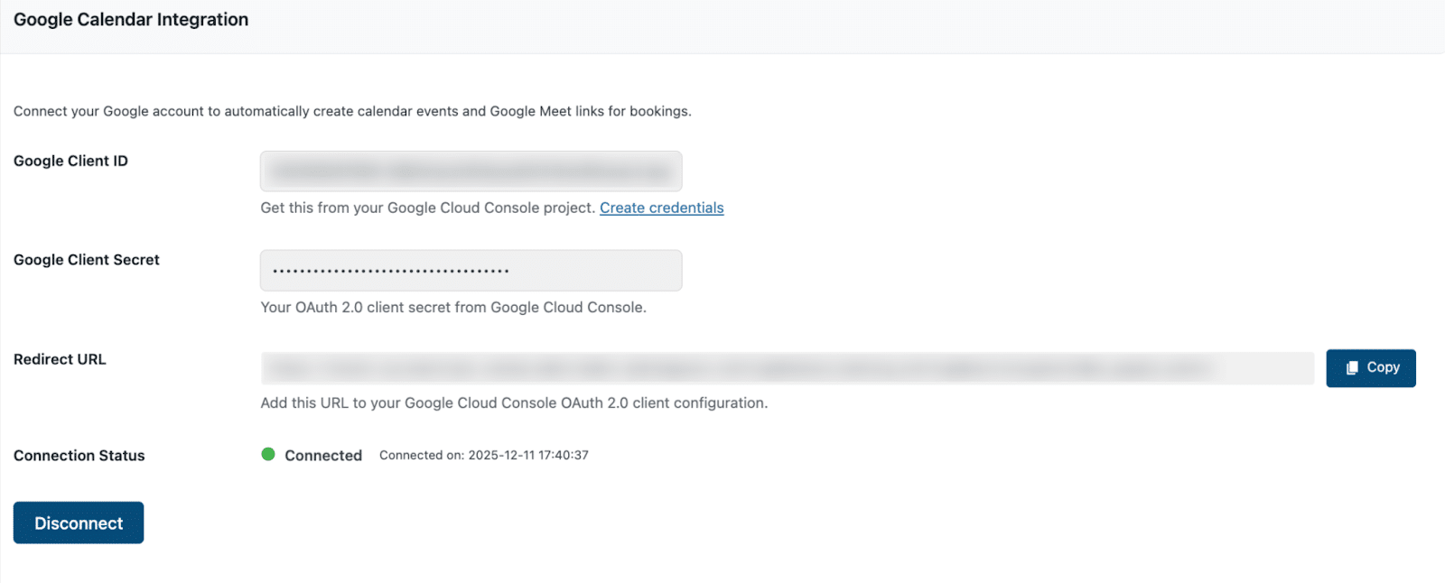Click the Add this URL instruction text
The width and height of the screenshot is (1445, 583).
(514, 403)
